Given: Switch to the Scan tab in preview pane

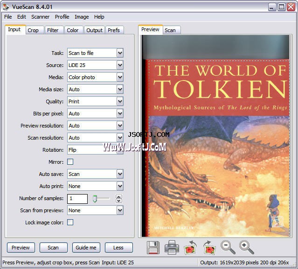Looking at the screenshot, I should coord(172,30).
